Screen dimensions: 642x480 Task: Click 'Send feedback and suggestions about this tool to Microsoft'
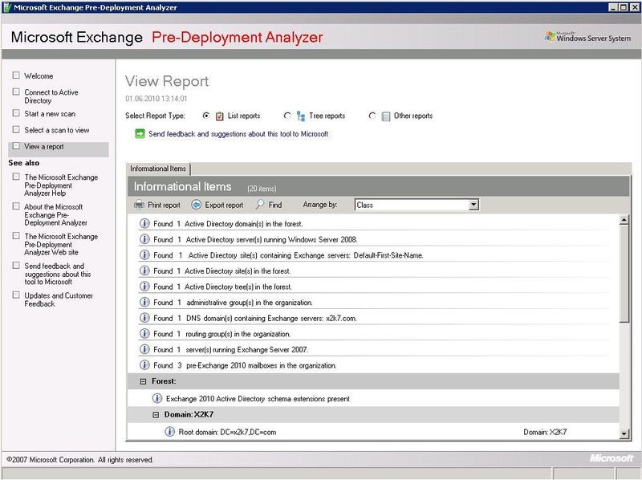point(238,134)
